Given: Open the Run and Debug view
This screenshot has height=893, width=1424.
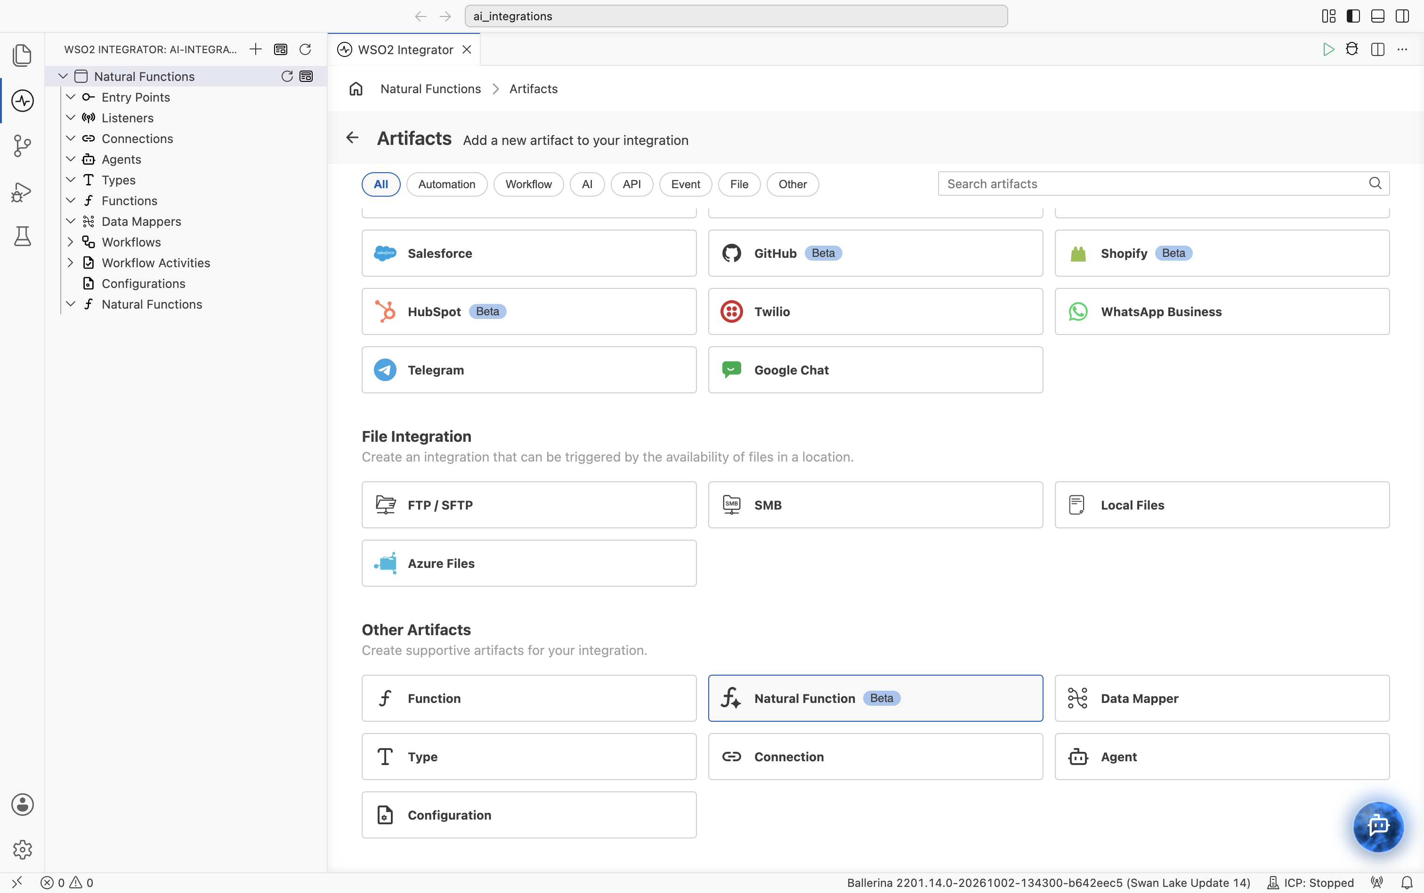Looking at the screenshot, I should (x=23, y=191).
